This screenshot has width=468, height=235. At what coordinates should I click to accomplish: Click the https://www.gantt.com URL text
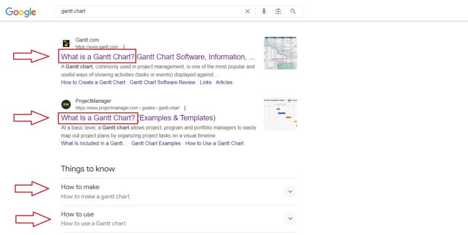(x=97, y=47)
